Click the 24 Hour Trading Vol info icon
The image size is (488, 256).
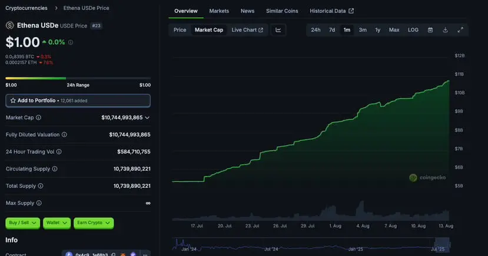click(59, 151)
